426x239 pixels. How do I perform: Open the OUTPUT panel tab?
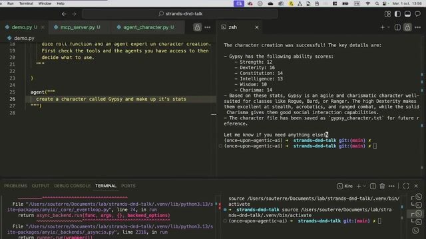pyautogui.click(x=41, y=186)
